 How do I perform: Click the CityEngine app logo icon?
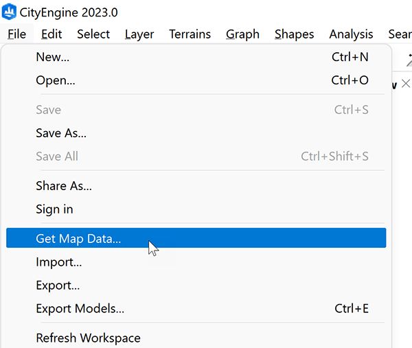click(10, 12)
